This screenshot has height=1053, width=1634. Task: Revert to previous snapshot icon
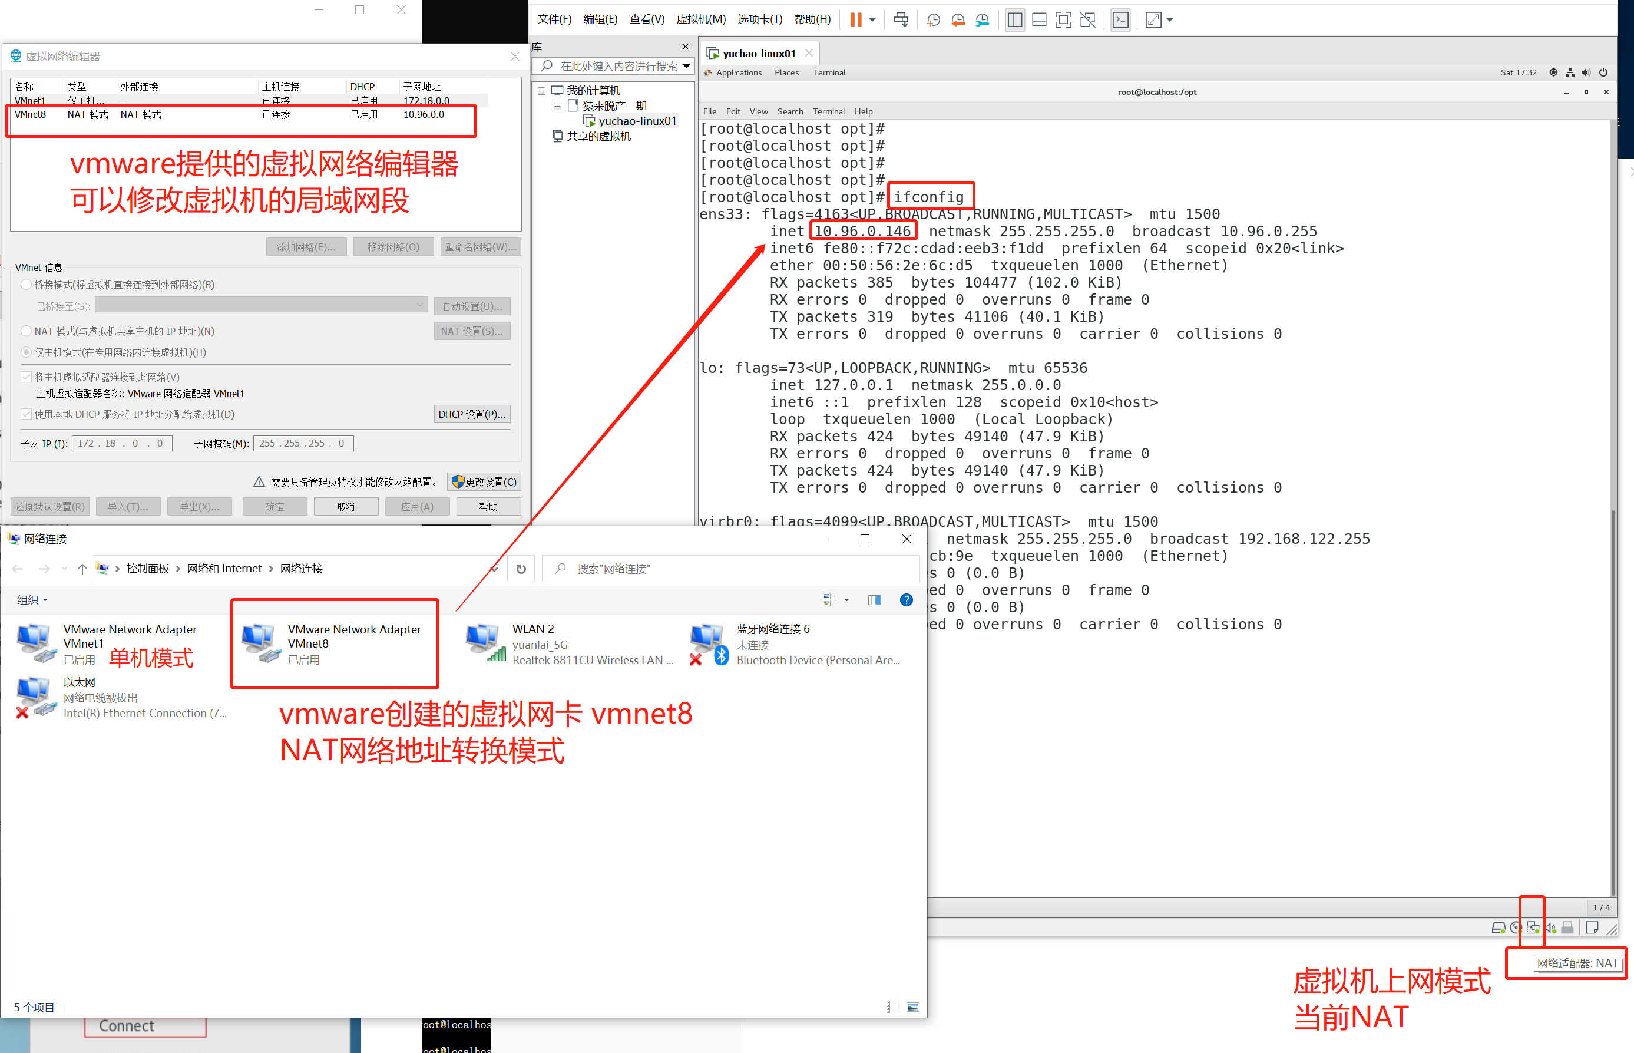[957, 20]
